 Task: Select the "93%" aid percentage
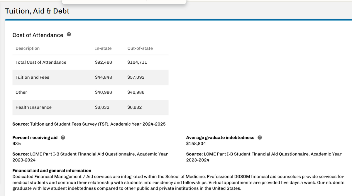[x=17, y=144]
